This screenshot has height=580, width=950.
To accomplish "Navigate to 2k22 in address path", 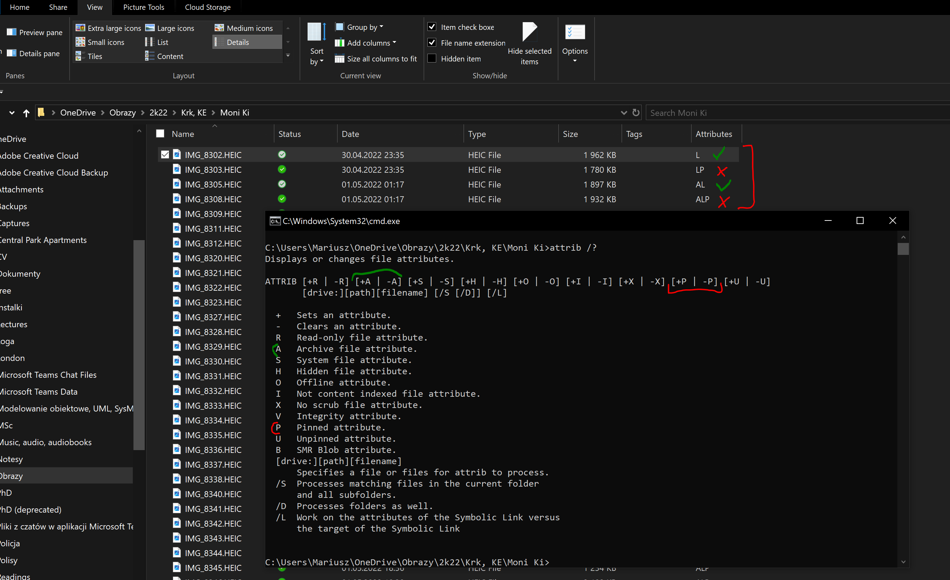I will coord(158,113).
